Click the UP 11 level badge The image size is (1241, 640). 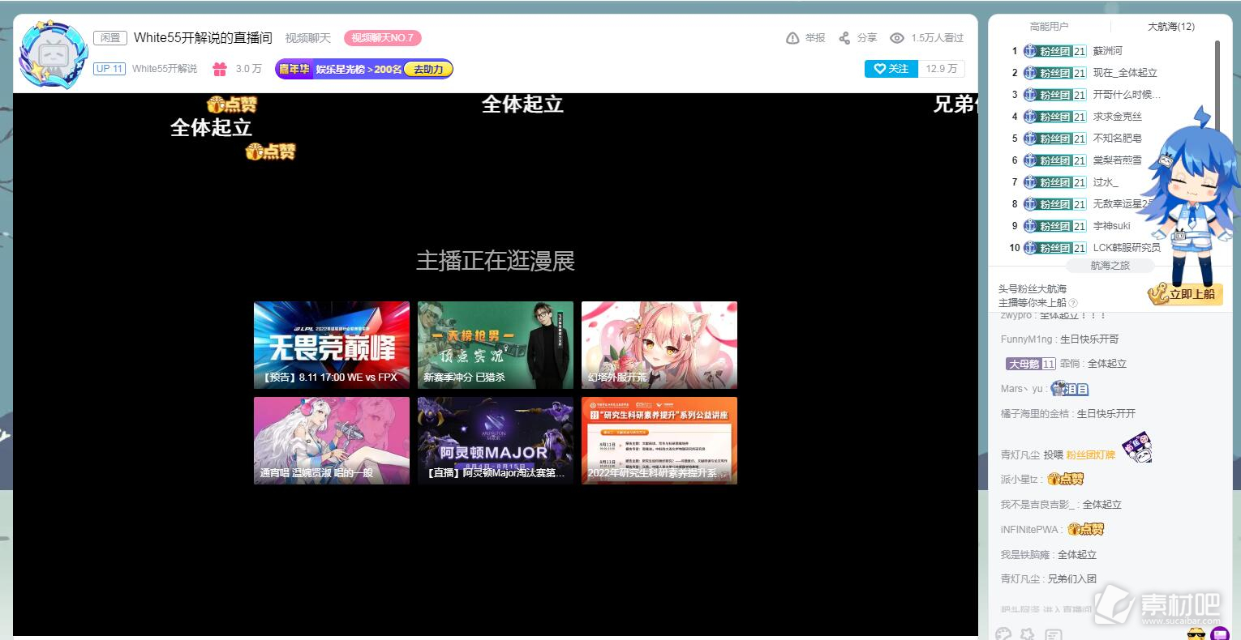(109, 69)
